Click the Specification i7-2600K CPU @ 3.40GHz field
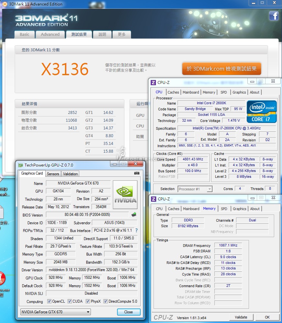 [x=227, y=128]
